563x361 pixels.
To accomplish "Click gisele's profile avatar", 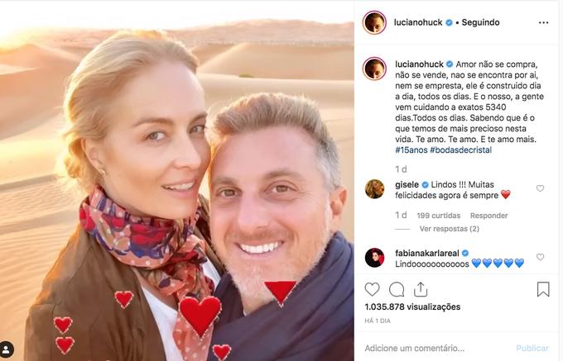I will click(374, 188).
